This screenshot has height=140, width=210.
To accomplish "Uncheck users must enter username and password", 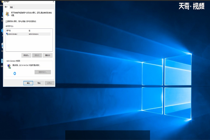I will (6, 21).
